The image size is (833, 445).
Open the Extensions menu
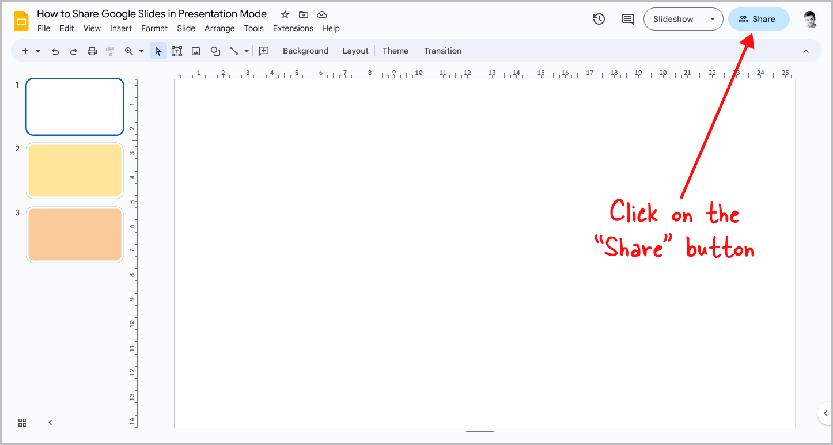click(x=293, y=28)
